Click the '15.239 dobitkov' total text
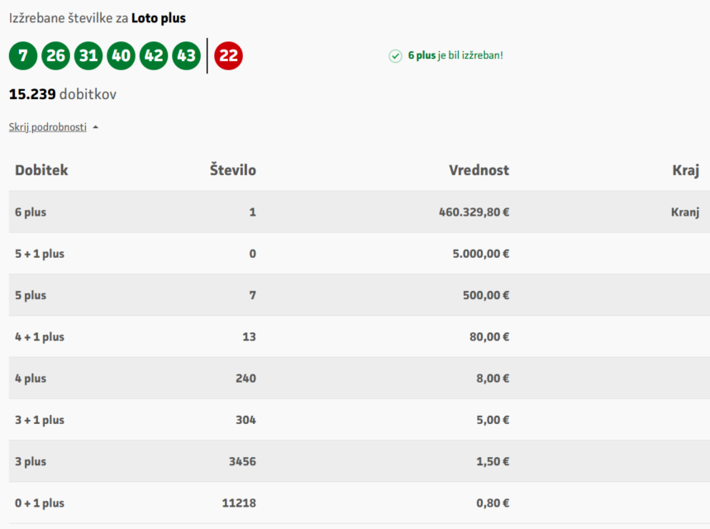710x529 pixels. (63, 94)
